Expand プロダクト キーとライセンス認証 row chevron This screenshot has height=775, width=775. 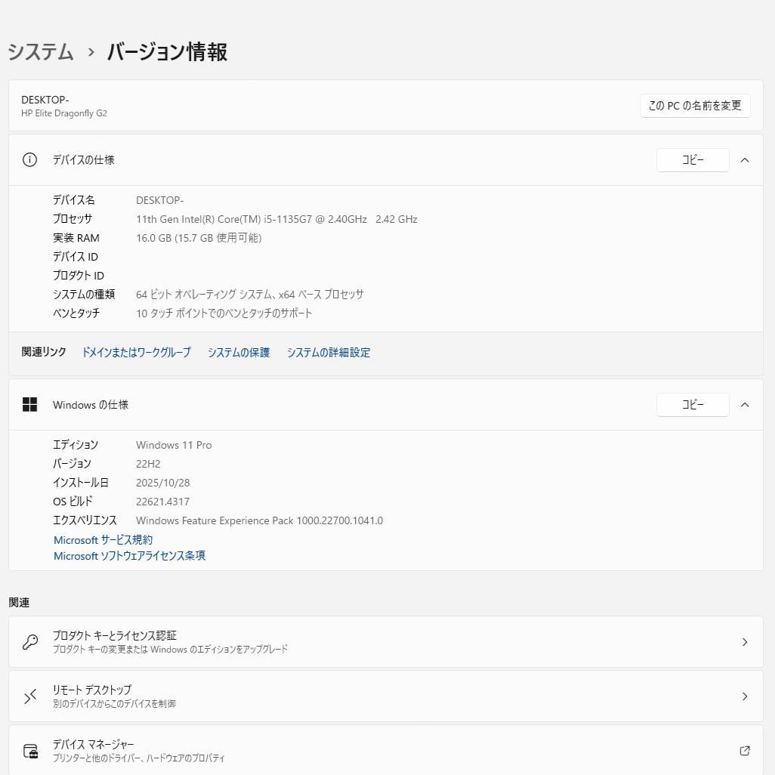tap(744, 641)
